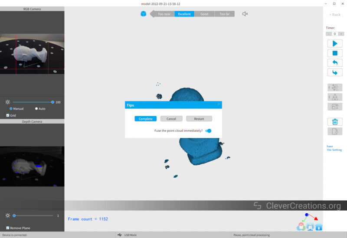Stop the scan with the square button
Image resolution: width=347 pixels, height=238 pixels.
[334, 53]
